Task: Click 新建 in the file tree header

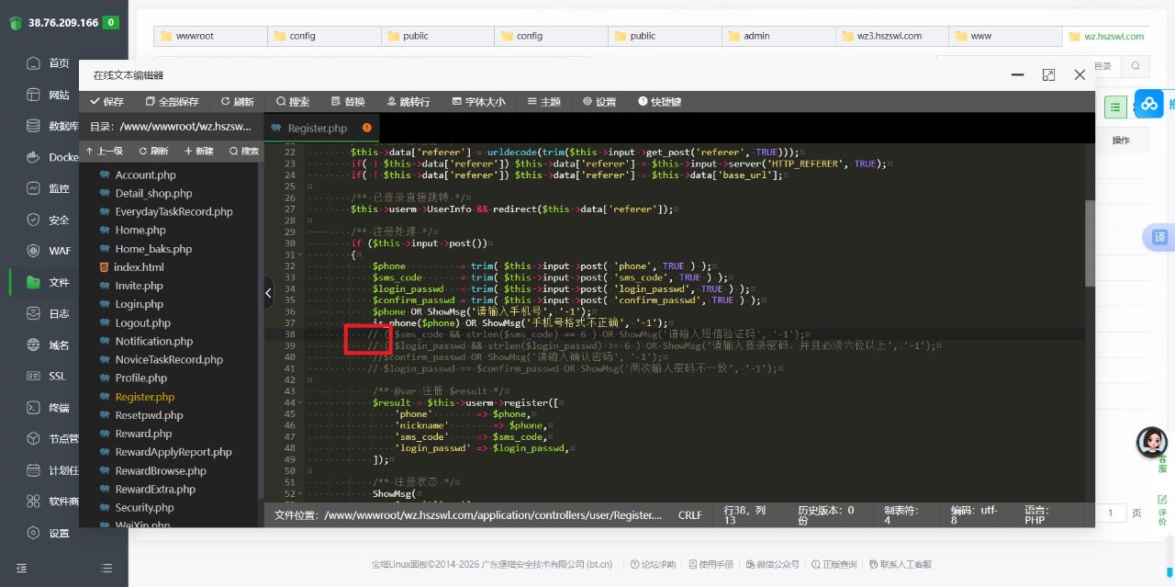Action: (198, 151)
